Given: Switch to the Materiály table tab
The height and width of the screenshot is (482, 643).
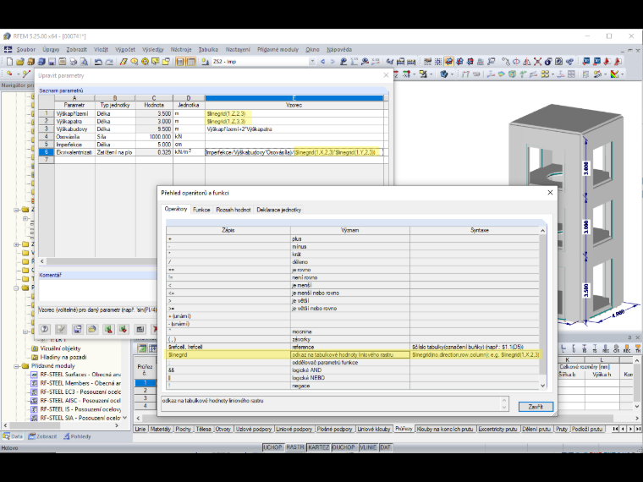Looking at the screenshot, I should coord(161,429).
